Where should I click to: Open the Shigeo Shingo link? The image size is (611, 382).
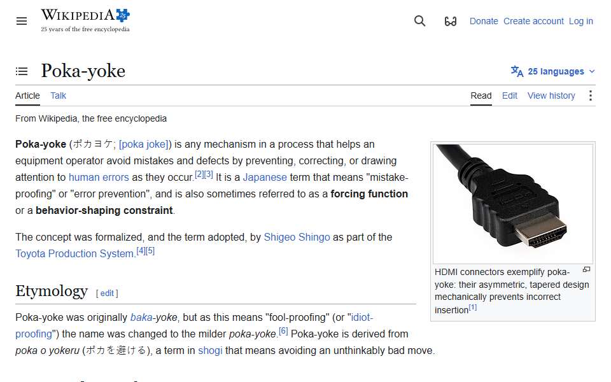297,237
